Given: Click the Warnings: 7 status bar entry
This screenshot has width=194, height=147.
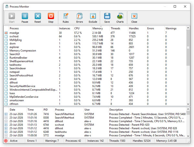Looking at the screenshot, I should click(52, 141).
